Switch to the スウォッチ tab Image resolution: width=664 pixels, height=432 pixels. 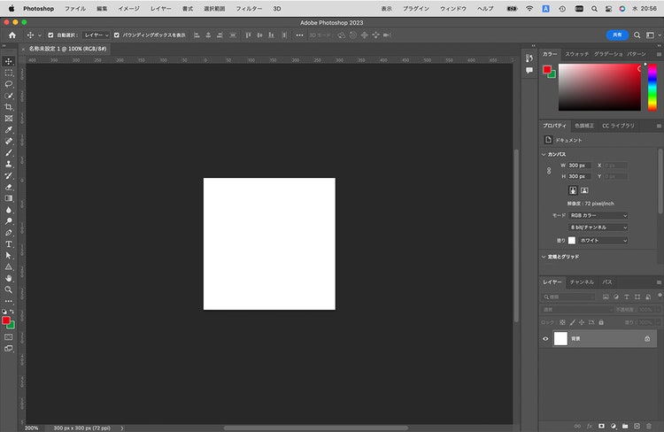(x=576, y=54)
